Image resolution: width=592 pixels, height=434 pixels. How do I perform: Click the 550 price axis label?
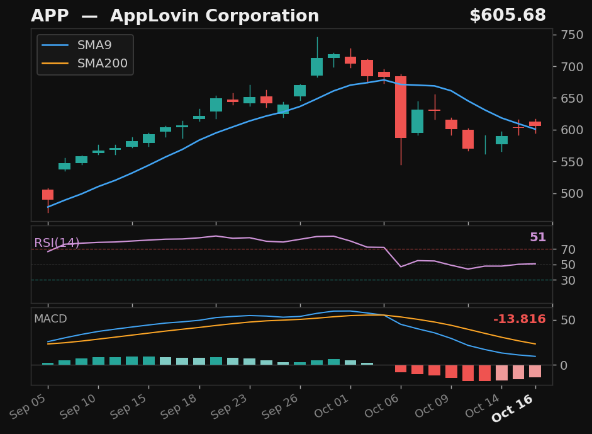pyautogui.click(x=572, y=162)
